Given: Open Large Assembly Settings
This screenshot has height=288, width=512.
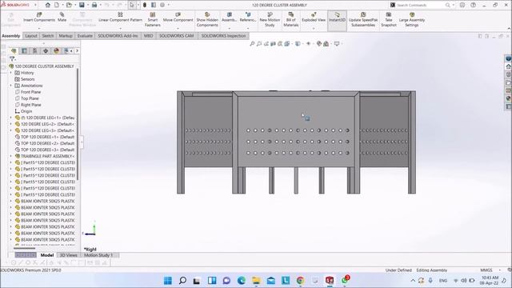Looking at the screenshot, I should pyautogui.click(x=412, y=19).
